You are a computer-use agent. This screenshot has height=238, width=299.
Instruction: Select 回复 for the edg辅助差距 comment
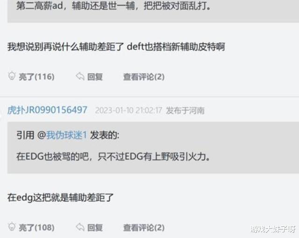[95, 228]
